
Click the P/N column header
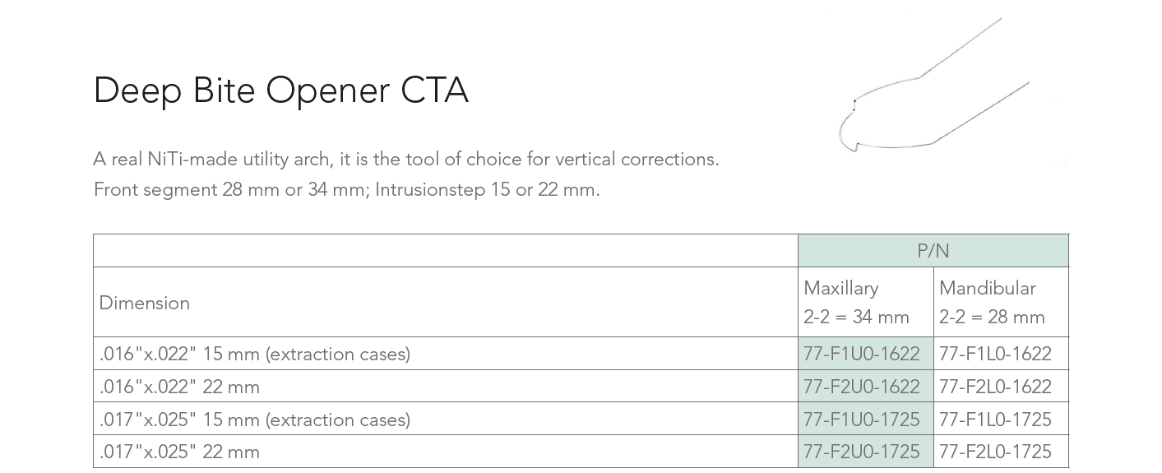point(933,251)
